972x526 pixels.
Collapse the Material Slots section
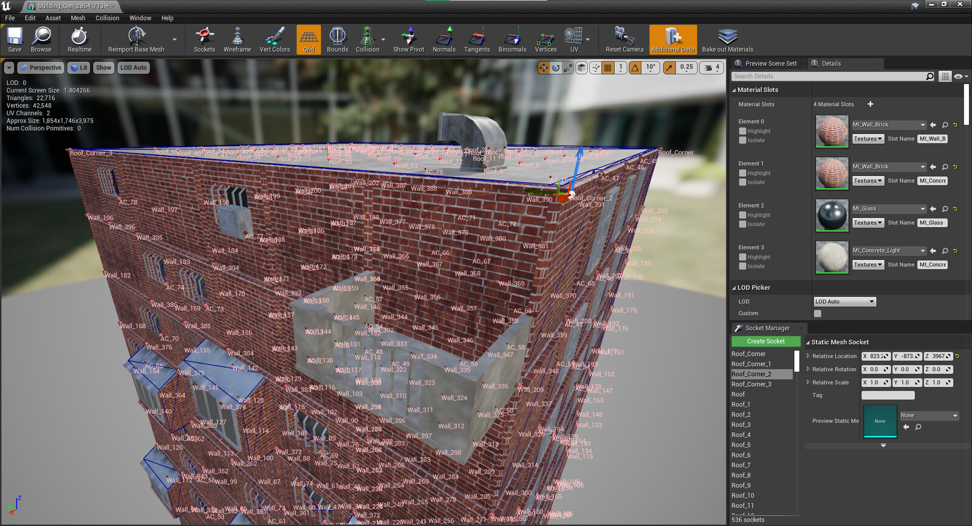click(734, 90)
